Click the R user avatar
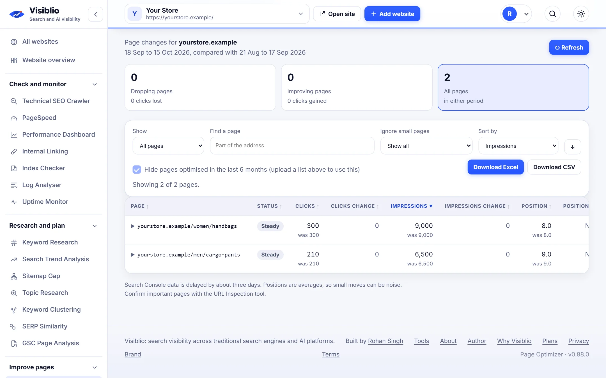The image size is (606, 378). [x=509, y=14]
